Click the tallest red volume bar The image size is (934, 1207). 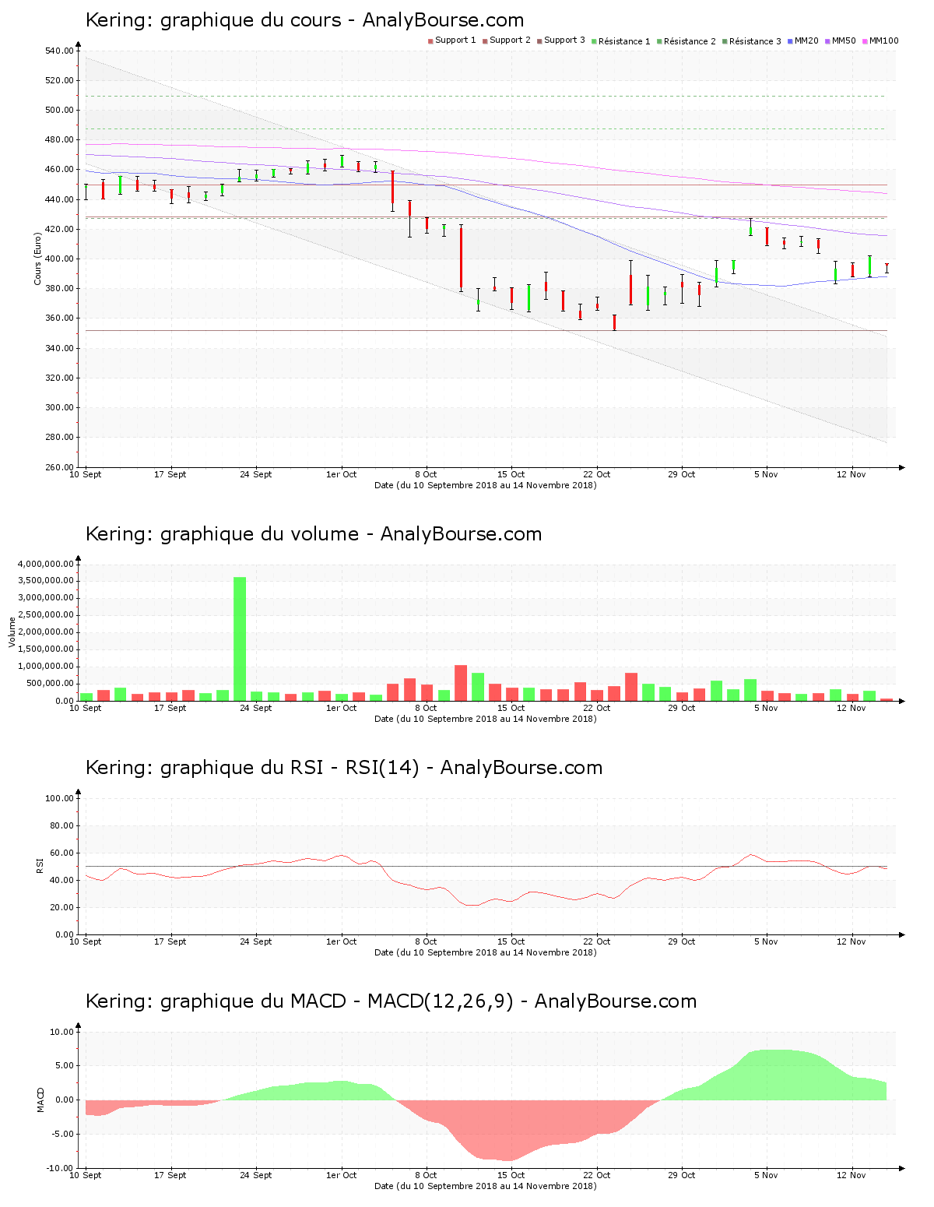point(461,683)
